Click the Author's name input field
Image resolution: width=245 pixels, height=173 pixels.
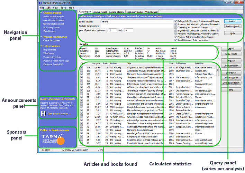(136, 21)
